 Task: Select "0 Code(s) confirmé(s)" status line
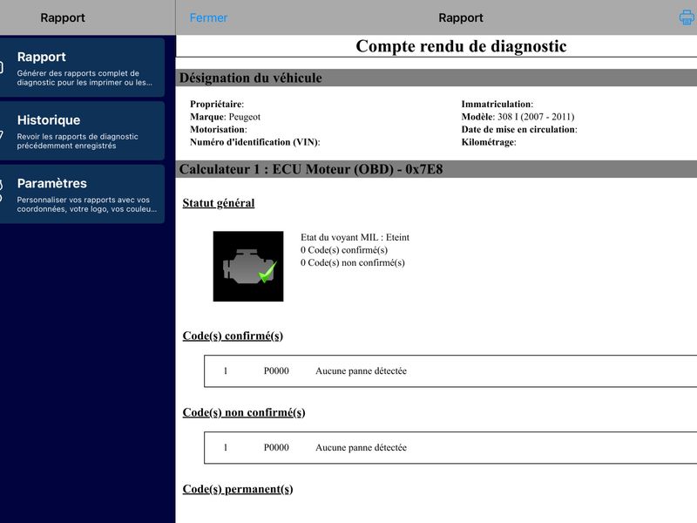point(344,250)
